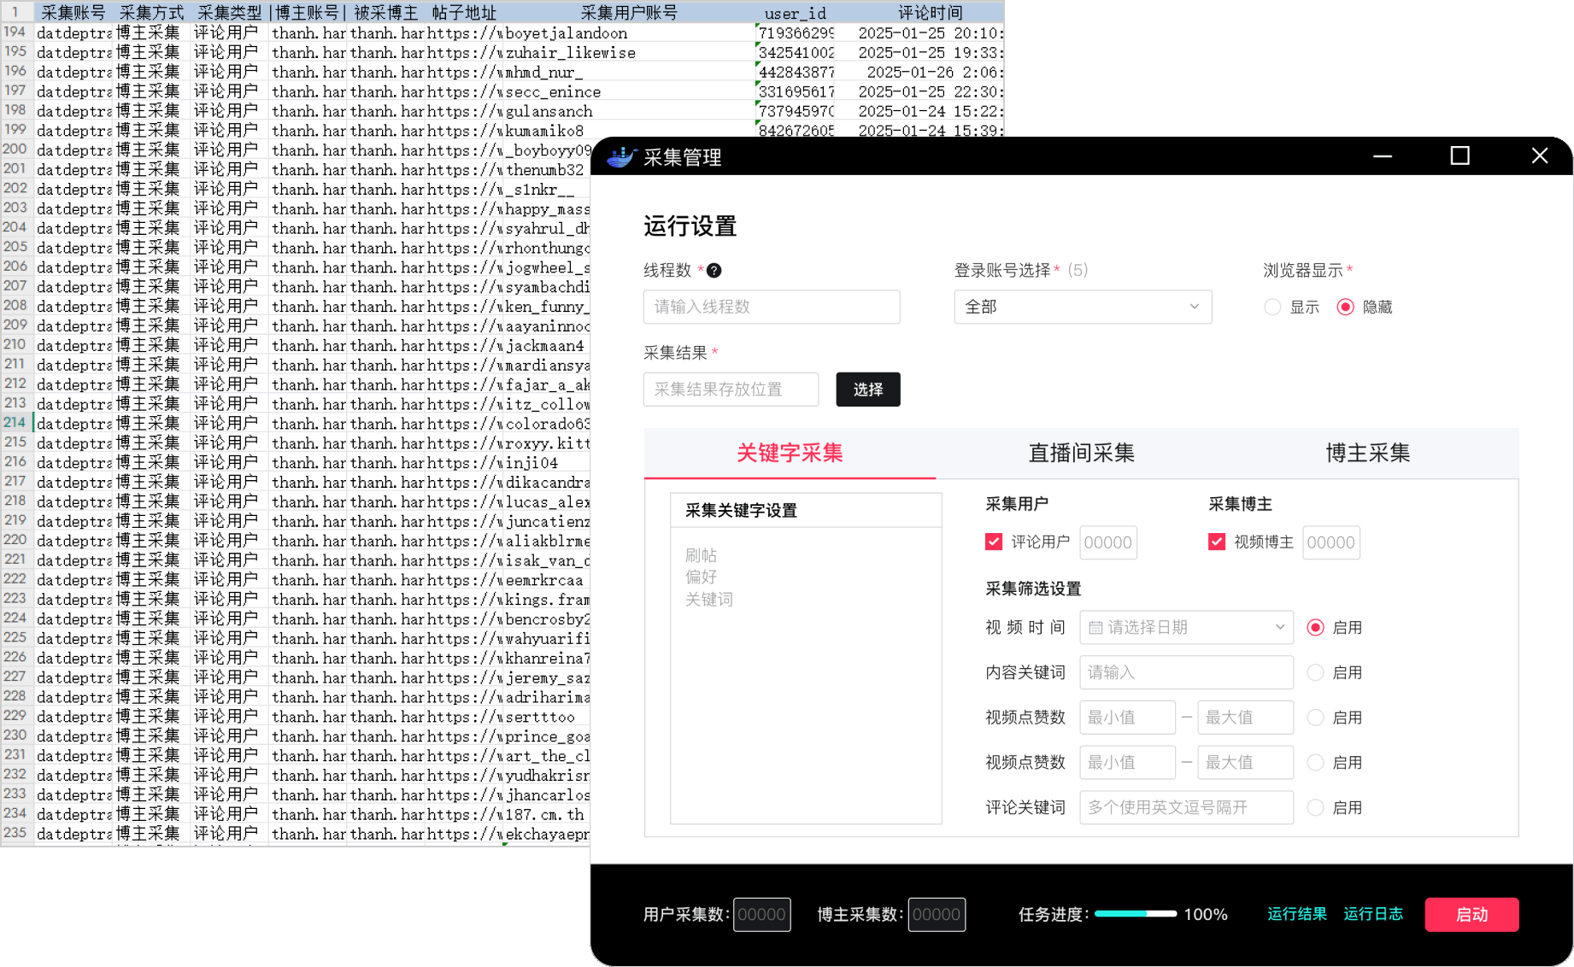Open the 运行日志 link
The image size is (1574, 967).
pos(1372,915)
